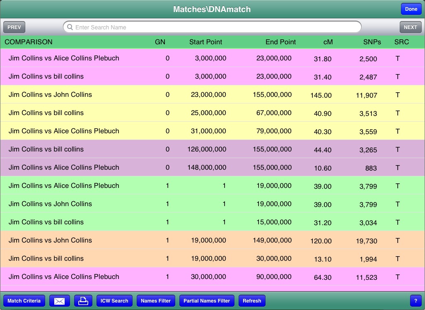Select John Collins row with 145.00 cM

pyautogui.click(x=212, y=94)
